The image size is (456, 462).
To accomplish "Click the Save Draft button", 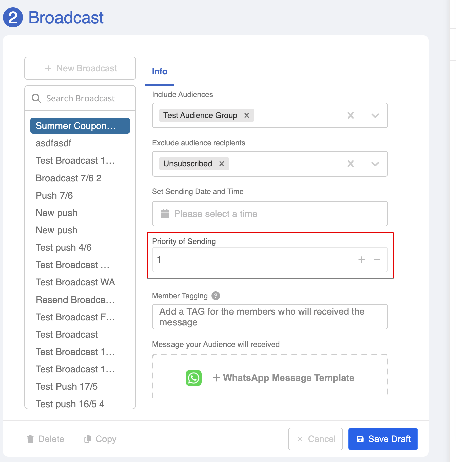I will tap(383, 439).
